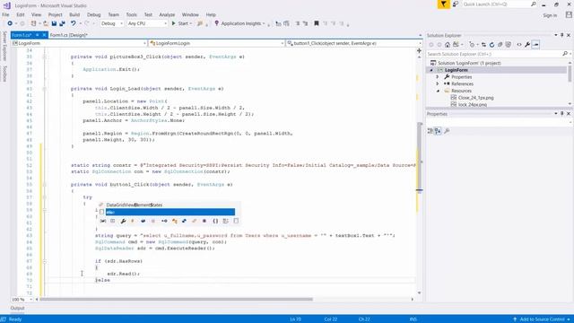574x323 pixels.
Task: Click the editor horizontal scrollbar
Action: (x=176, y=299)
